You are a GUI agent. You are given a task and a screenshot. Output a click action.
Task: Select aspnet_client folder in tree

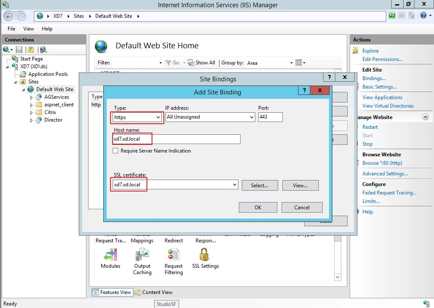pyautogui.click(x=59, y=105)
